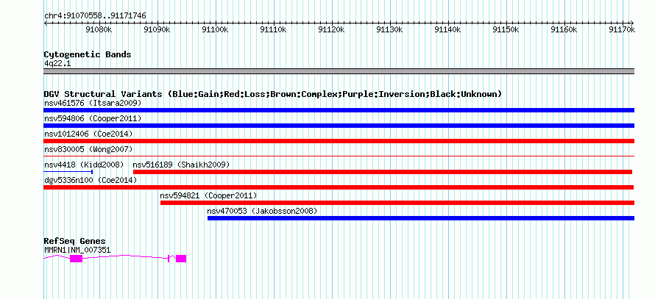
Task: Select the nsv594821 (Cooper2011) label
Action: point(208,195)
